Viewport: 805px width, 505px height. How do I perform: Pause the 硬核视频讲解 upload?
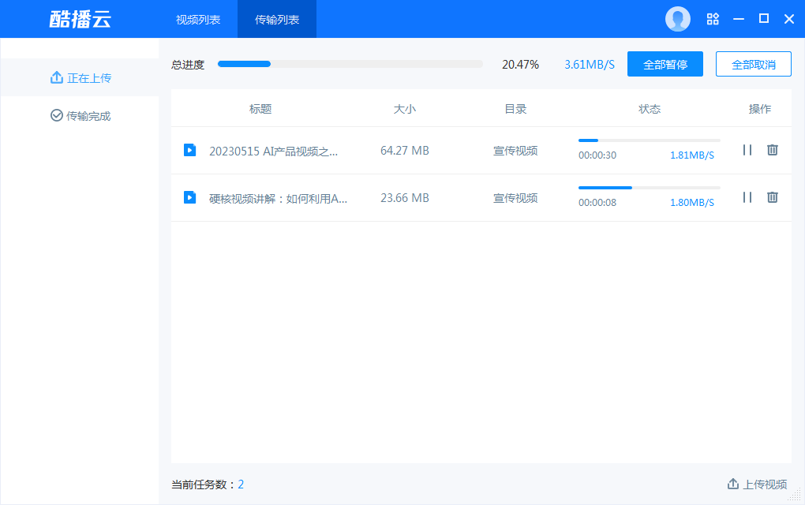pos(747,197)
